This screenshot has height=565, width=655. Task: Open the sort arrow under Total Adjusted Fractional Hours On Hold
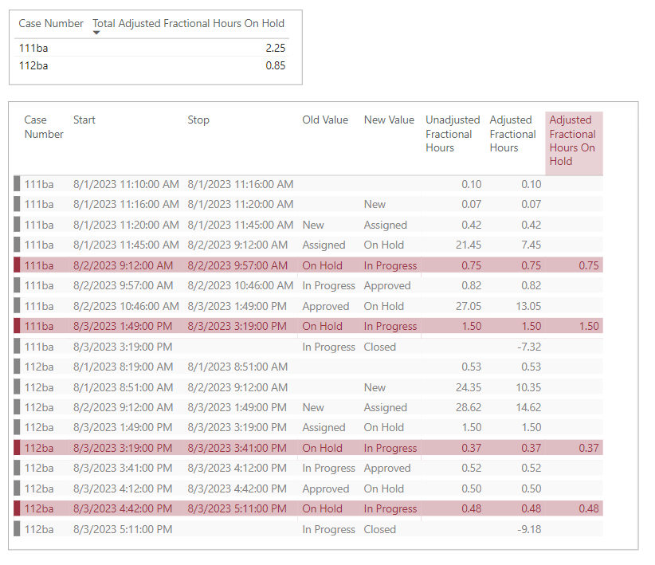[96, 33]
